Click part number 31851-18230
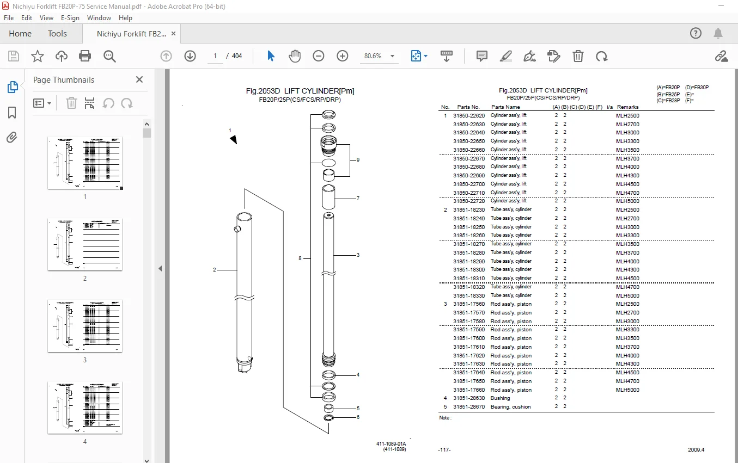 coord(469,209)
